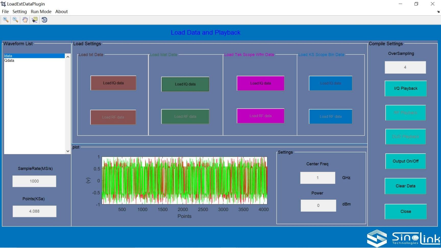Click the Points(KSa) input field

tap(34, 211)
